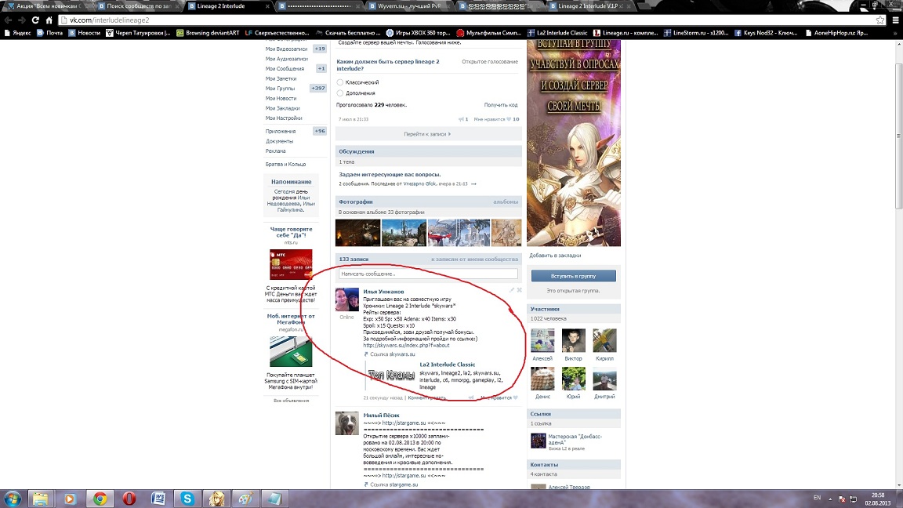Open Илья Унжаков's profile name
Screen dimensions: 903x508
click(x=383, y=292)
